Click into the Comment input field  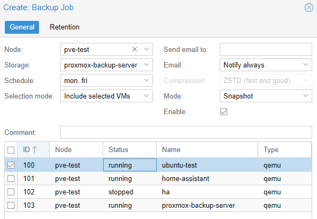(x=186, y=132)
